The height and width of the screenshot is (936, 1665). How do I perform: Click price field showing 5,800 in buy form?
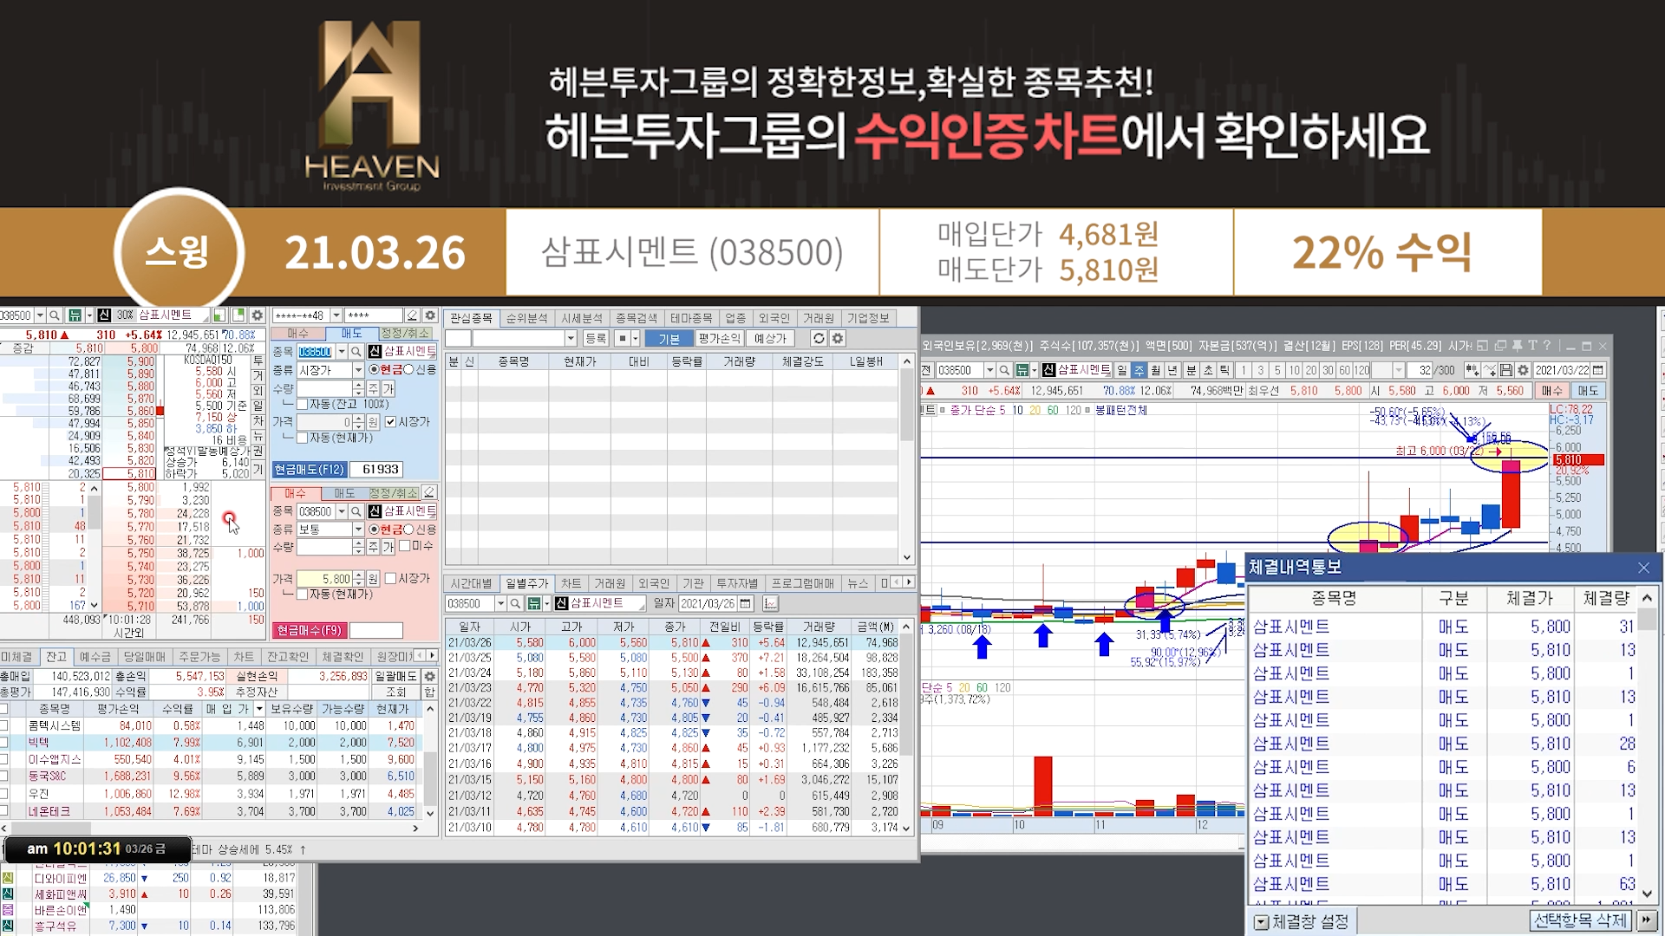click(x=325, y=578)
